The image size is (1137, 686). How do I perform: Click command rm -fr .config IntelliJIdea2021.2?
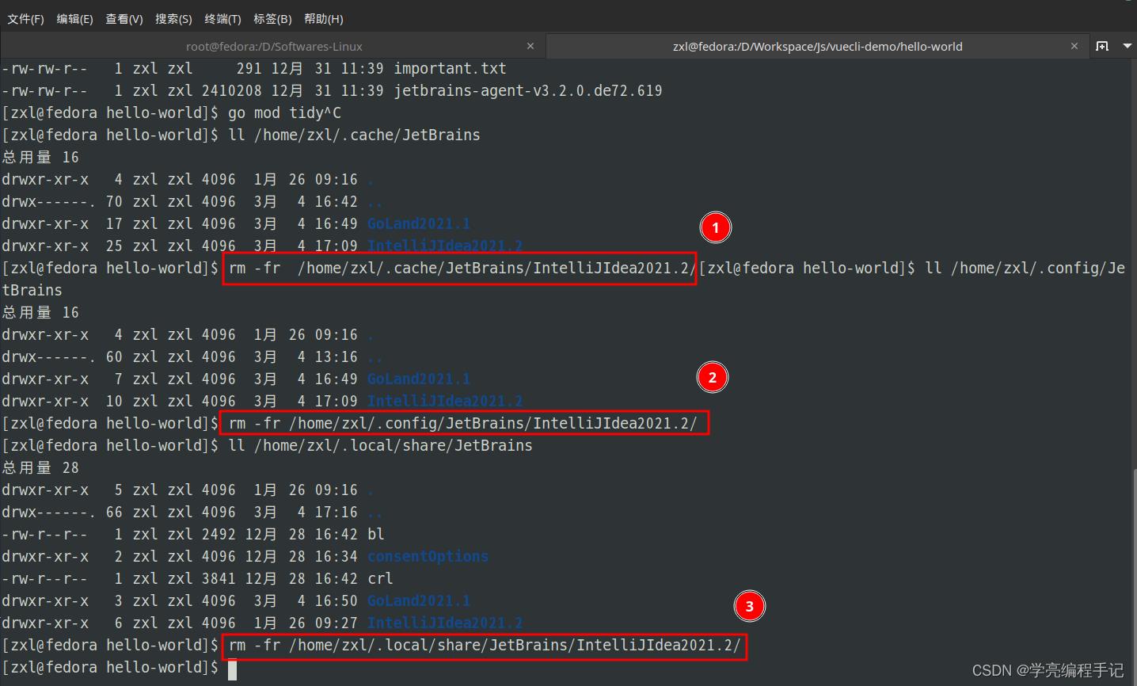tap(462, 424)
